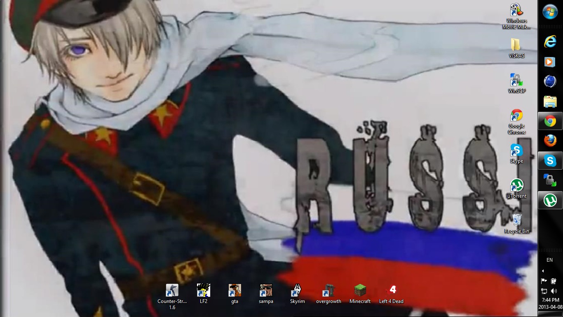Switch to Google Chrome in the taskbar
This screenshot has width=563, height=317.
(x=550, y=121)
